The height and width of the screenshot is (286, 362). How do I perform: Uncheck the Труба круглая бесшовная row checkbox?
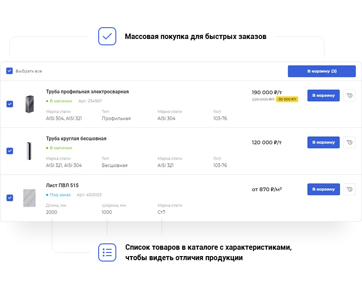10,151
